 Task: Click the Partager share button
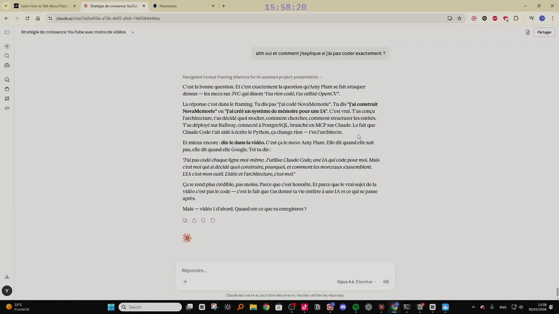click(544, 32)
